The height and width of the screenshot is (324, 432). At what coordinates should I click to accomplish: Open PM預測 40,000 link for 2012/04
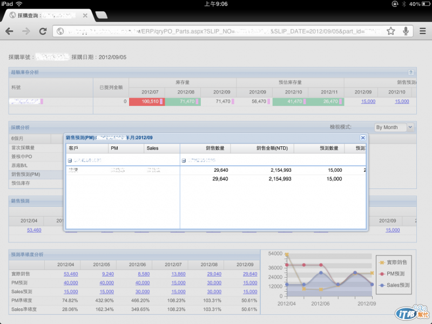71,283
